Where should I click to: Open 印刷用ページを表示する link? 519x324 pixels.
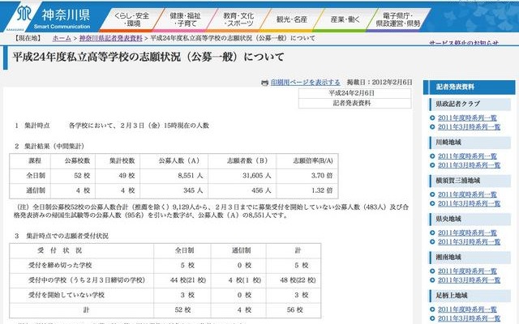(305, 83)
